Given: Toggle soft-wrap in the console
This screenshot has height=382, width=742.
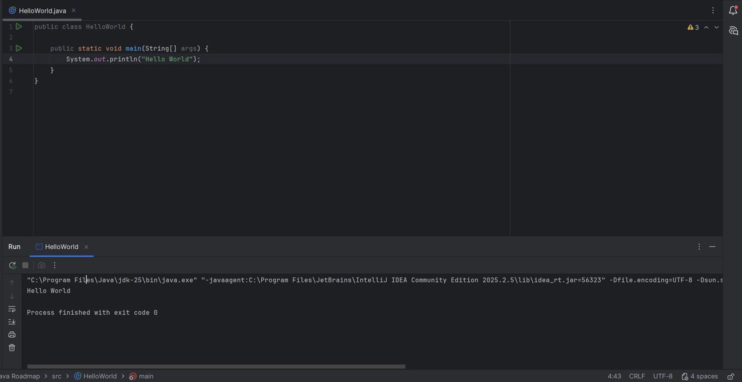Looking at the screenshot, I should coord(11,308).
